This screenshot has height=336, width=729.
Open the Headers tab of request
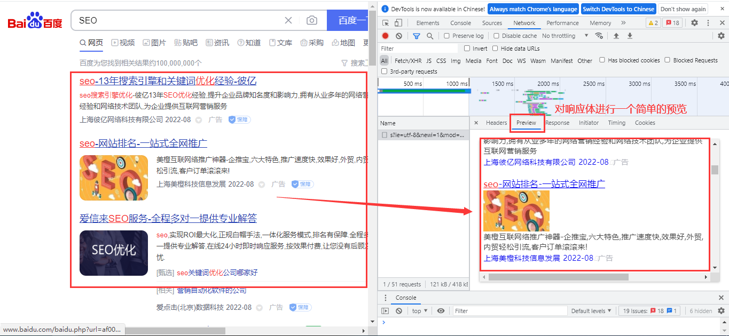[496, 123]
